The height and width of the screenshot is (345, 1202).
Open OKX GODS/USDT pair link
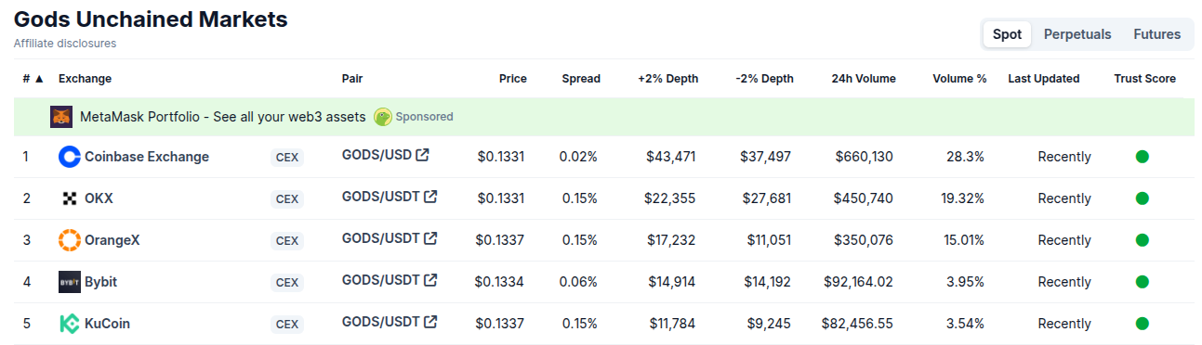[x=381, y=197]
